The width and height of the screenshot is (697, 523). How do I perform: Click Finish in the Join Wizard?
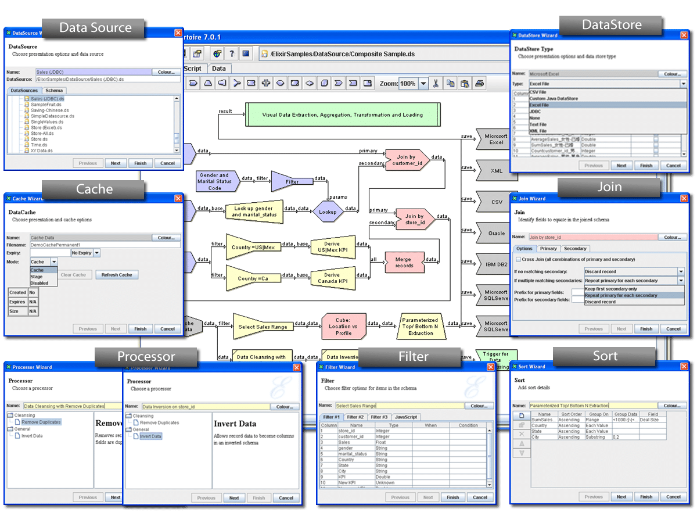click(646, 329)
